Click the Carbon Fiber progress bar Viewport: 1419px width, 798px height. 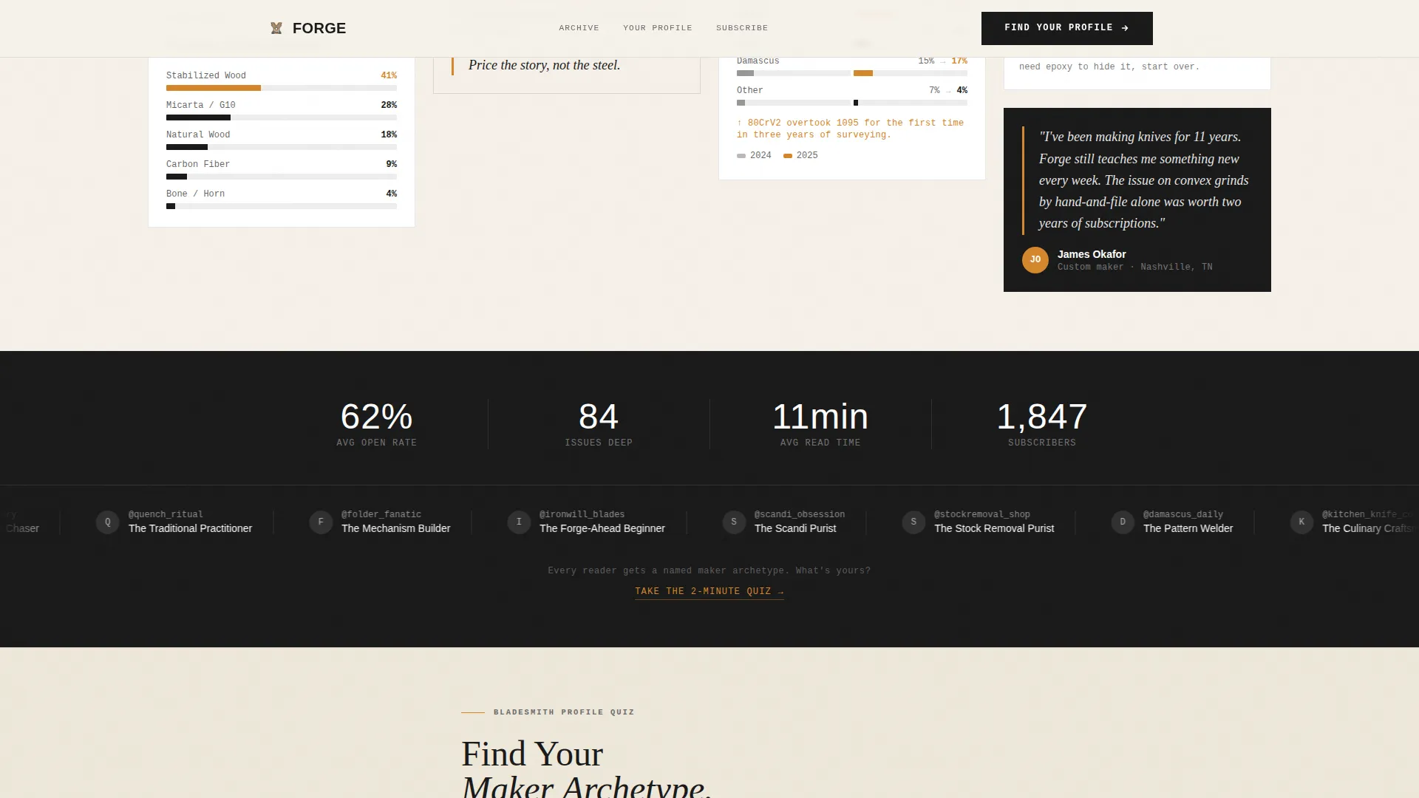pyautogui.click(x=282, y=177)
